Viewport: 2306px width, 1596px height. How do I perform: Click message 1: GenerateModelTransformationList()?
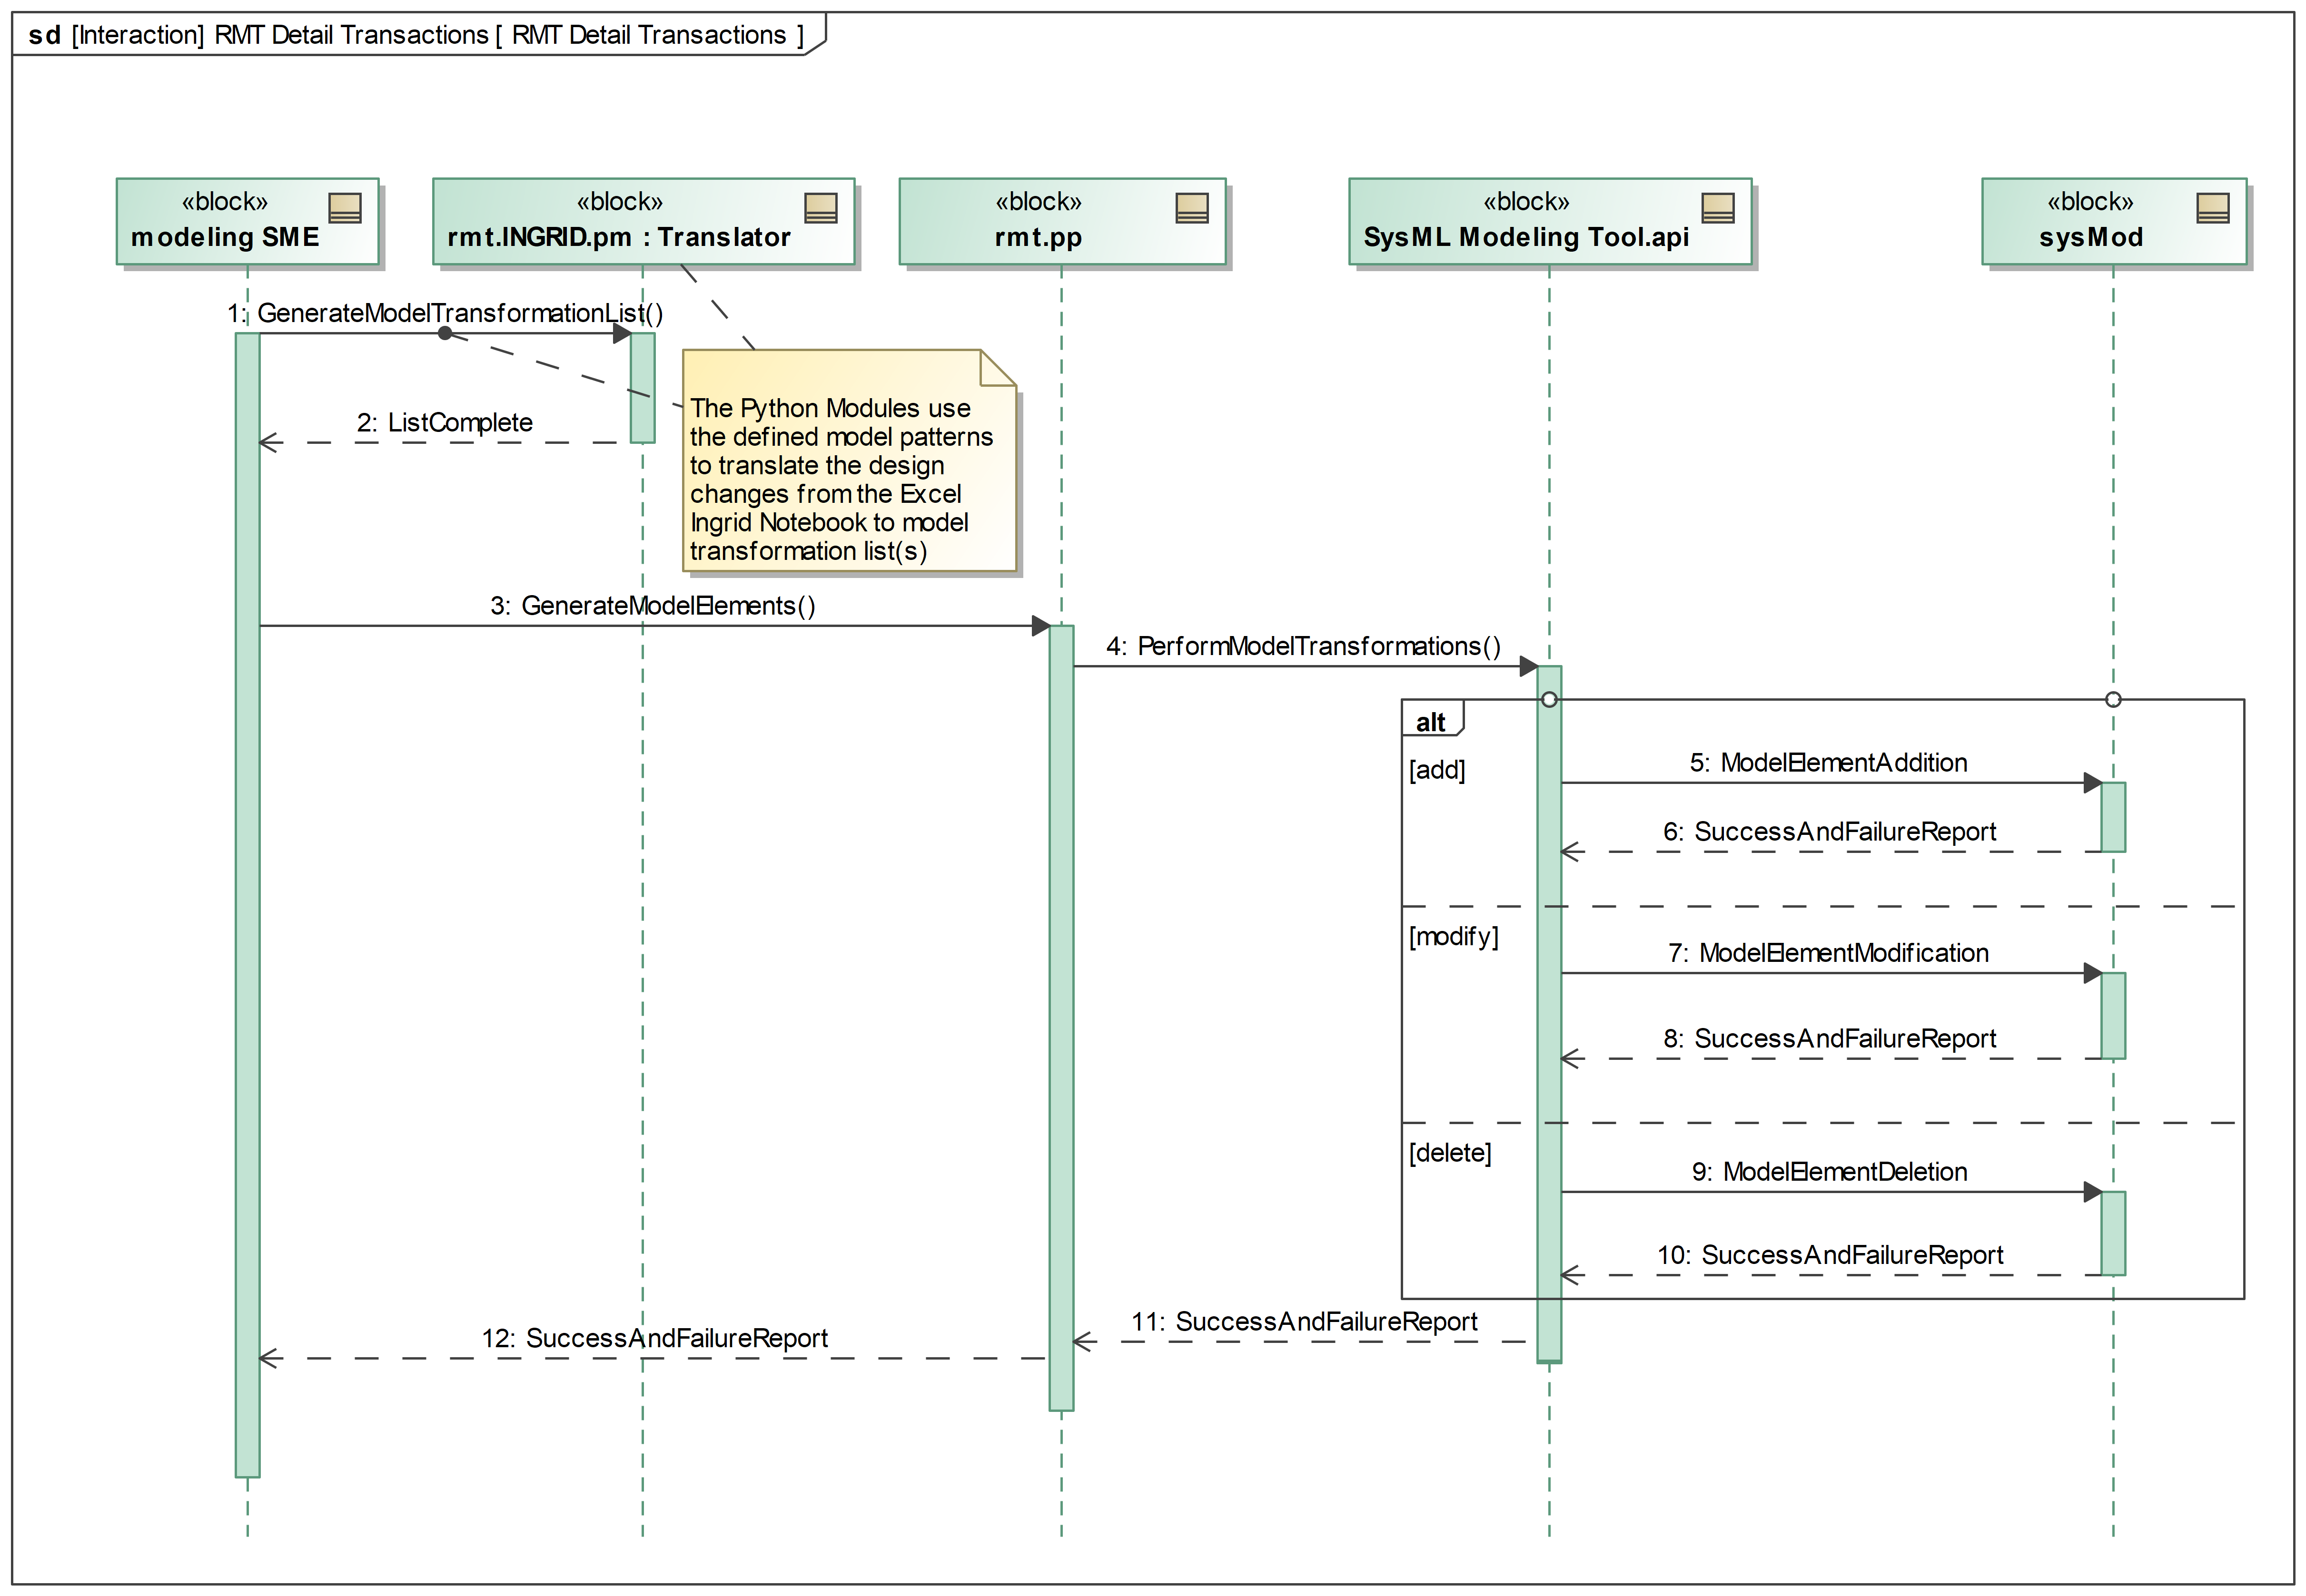[445, 314]
